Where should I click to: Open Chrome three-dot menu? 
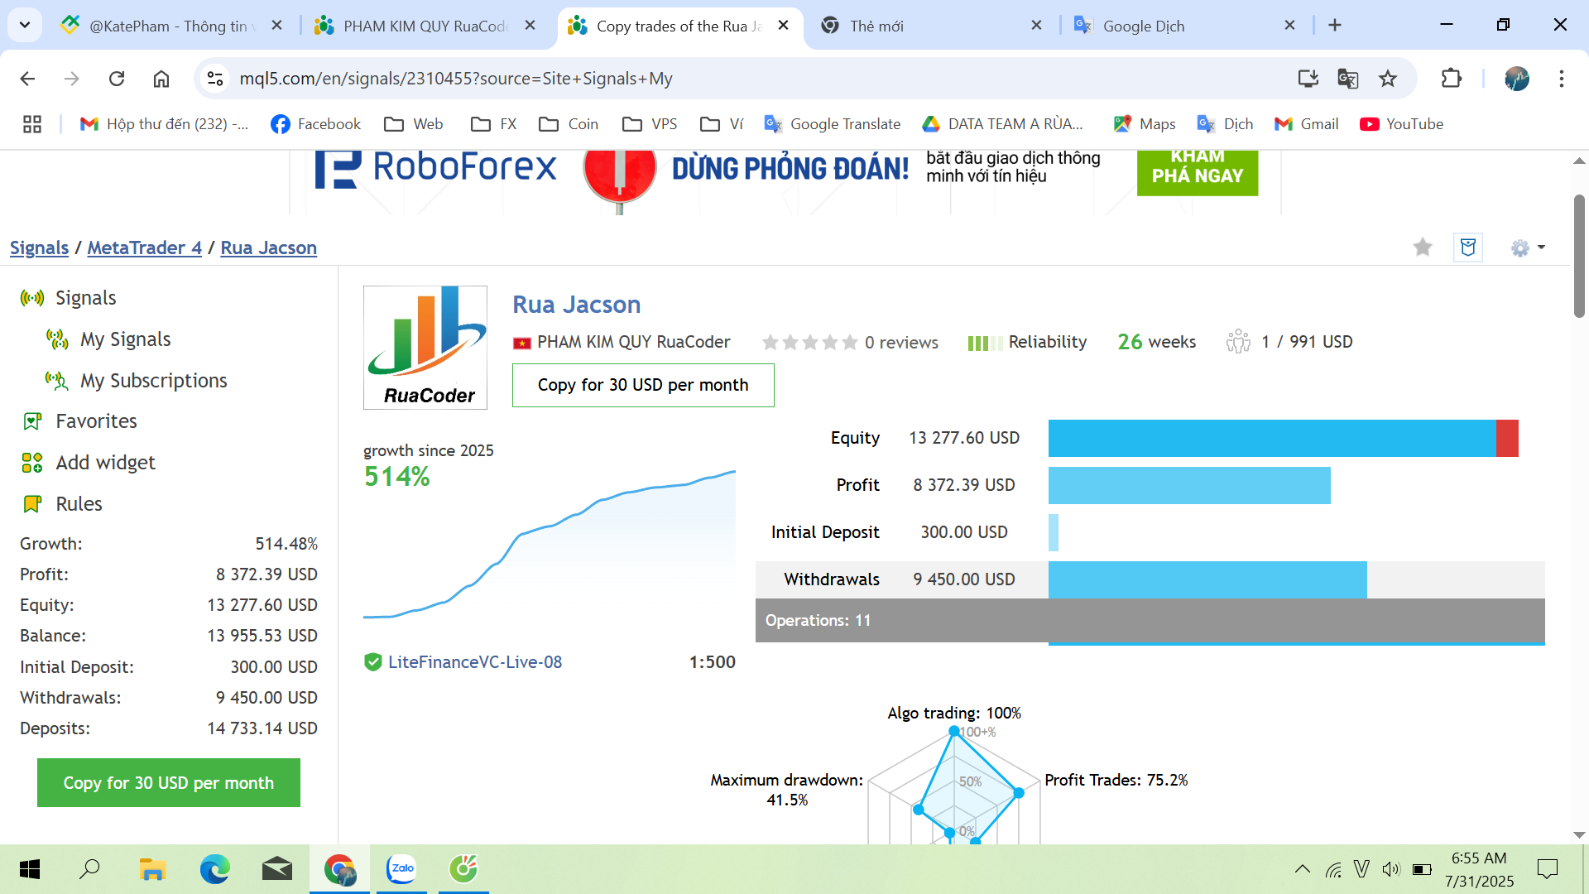[x=1561, y=79]
